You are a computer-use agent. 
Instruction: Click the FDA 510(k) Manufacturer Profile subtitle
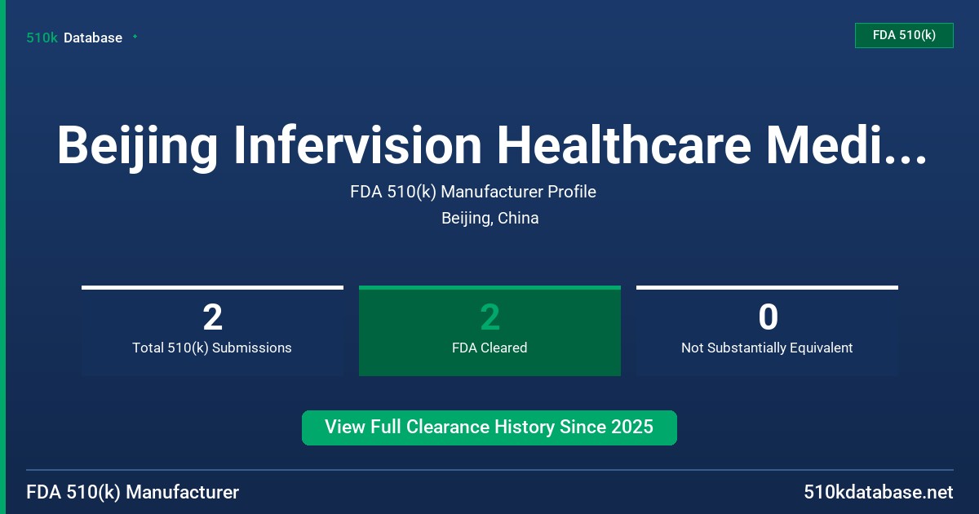[473, 192]
